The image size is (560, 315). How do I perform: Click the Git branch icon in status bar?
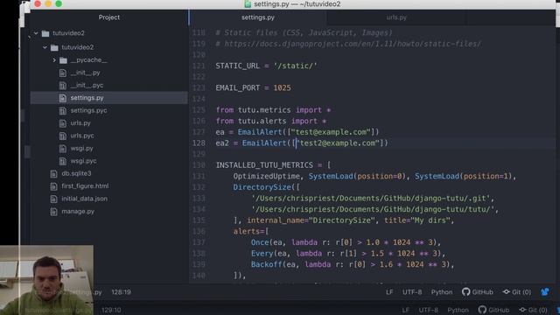click(506, 291)
